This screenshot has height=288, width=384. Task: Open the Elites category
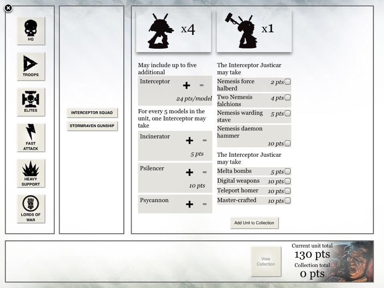pyautogui.click(x=31, y=102)
